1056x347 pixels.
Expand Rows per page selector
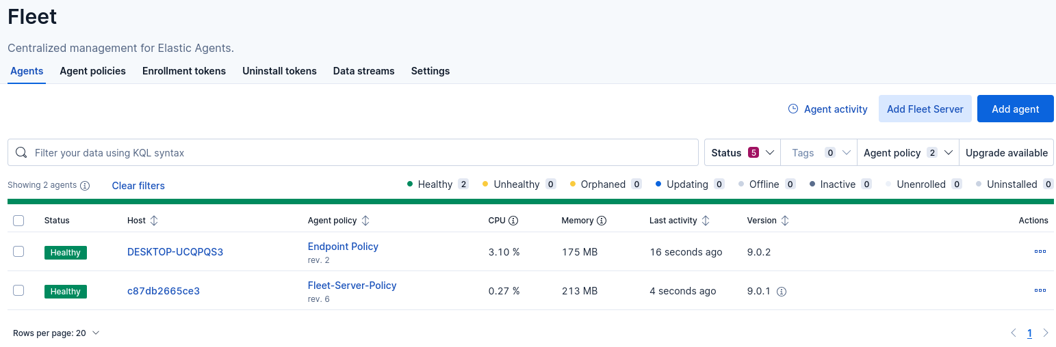click(x=56, y=333)
